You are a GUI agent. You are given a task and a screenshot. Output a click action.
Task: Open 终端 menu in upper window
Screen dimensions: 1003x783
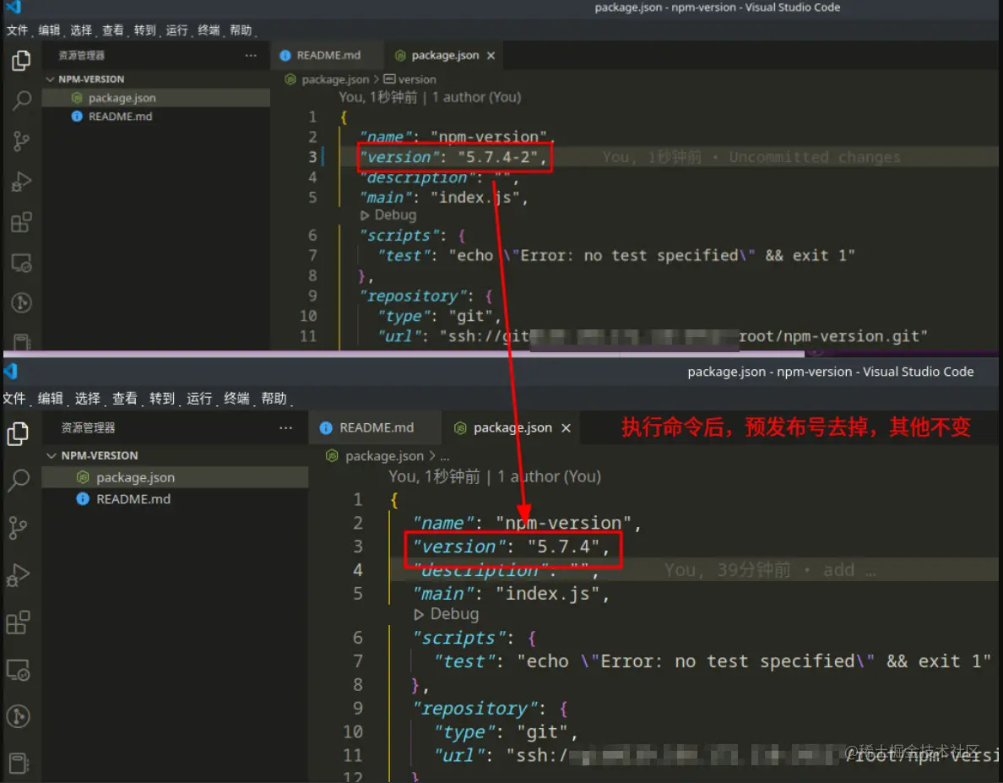pos(209,30)
